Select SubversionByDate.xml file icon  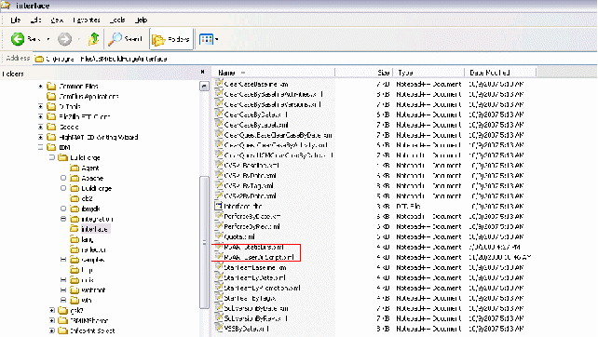click(219, 308)
